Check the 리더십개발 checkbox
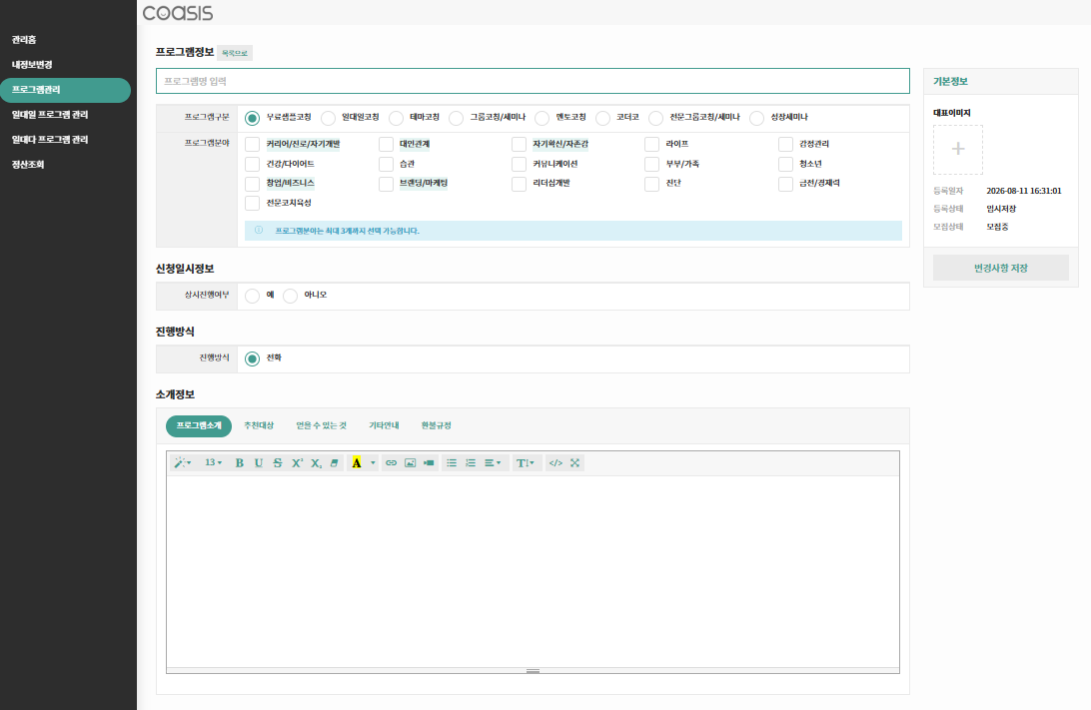Image resolution: width=1091 pixels, height=710 pixels. pos(520,184)
